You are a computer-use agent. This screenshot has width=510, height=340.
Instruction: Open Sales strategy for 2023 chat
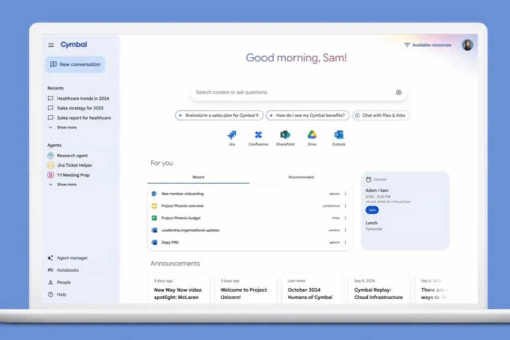76,108
